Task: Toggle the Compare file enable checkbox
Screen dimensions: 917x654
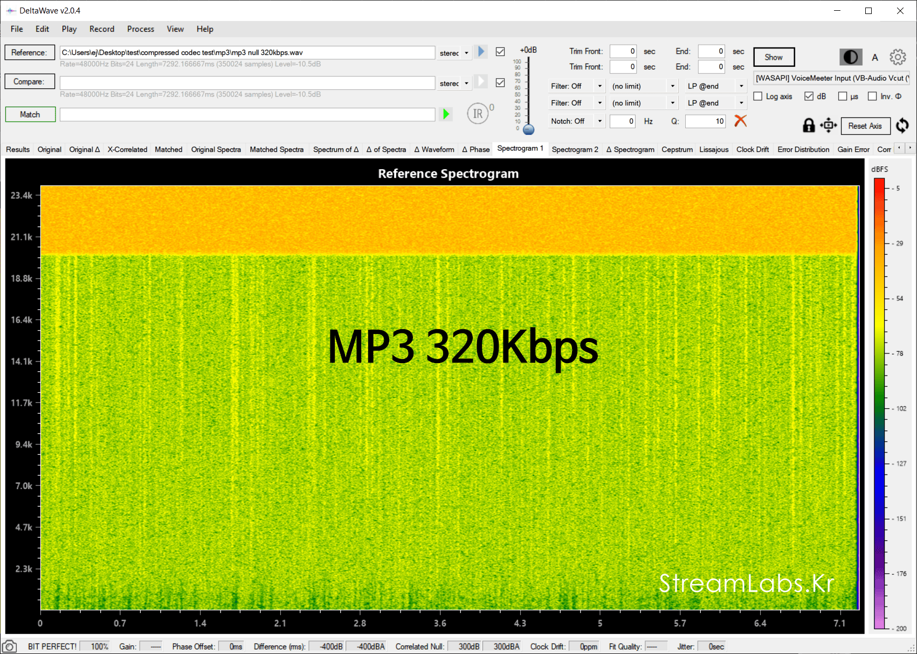Action: [x=500, y=82]
